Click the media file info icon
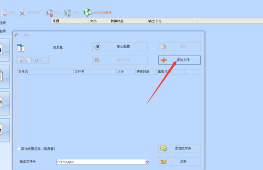The image size is (263, 170). 45,60
